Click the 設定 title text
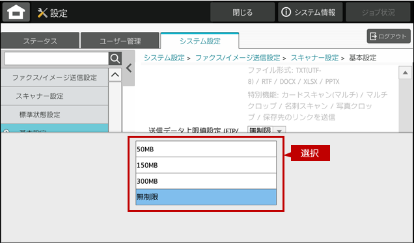The image size is (414, 243). click(x=59, y=12)
